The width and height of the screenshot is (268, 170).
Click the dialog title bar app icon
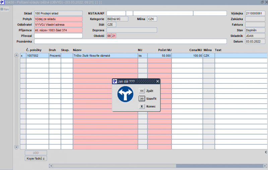pyautogui.click(x=115, y=81)
